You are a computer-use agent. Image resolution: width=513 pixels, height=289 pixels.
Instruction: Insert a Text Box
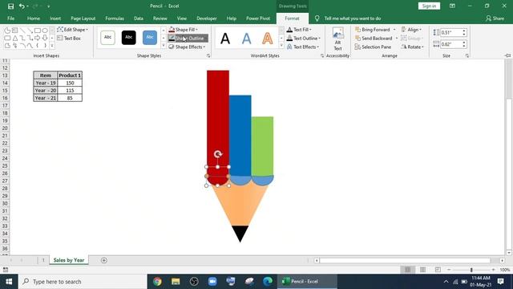pos(69,39)
